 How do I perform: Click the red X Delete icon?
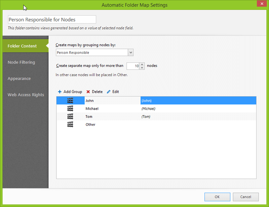pos(88,92)
